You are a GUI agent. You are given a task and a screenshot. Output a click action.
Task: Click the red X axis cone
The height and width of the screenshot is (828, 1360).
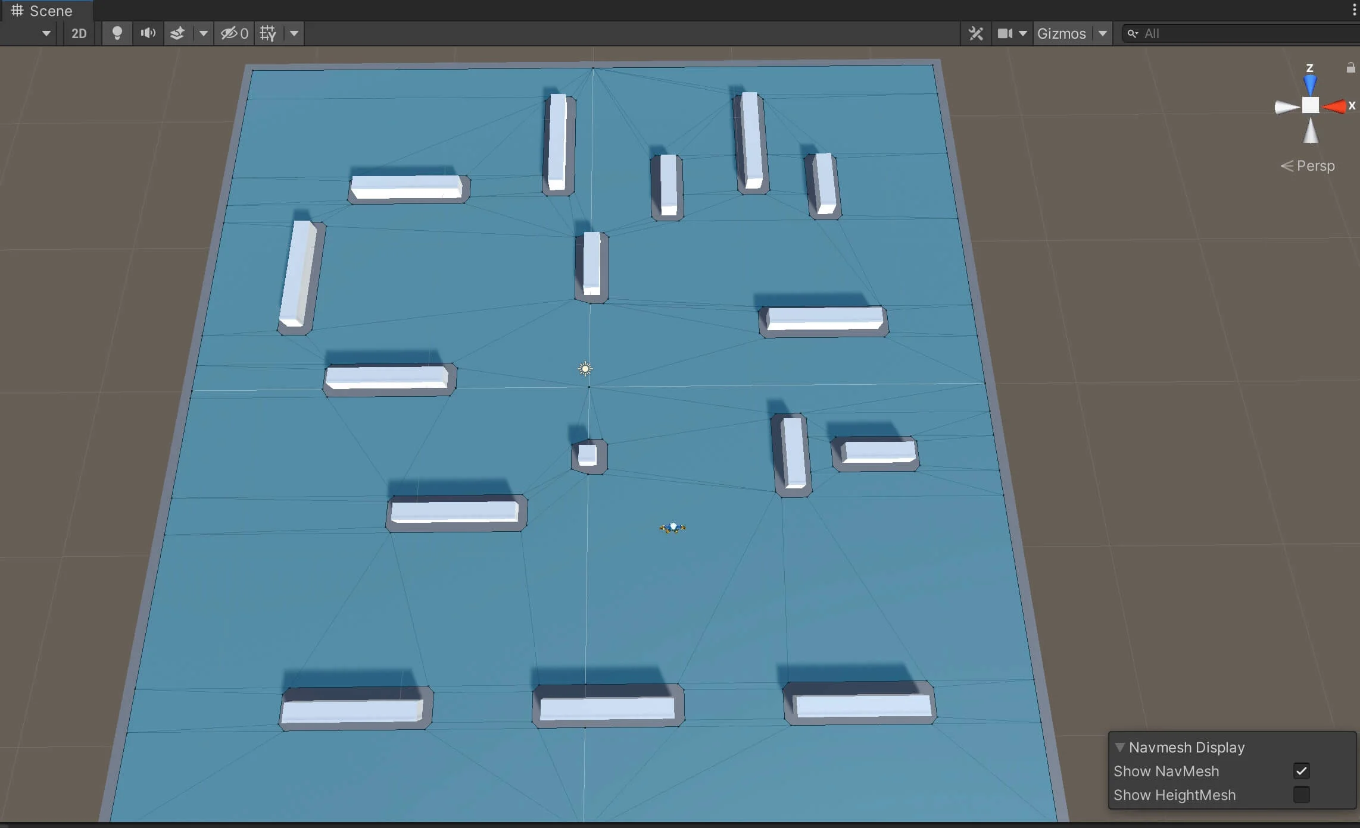pyautogui.click(x=1334, y=106)
